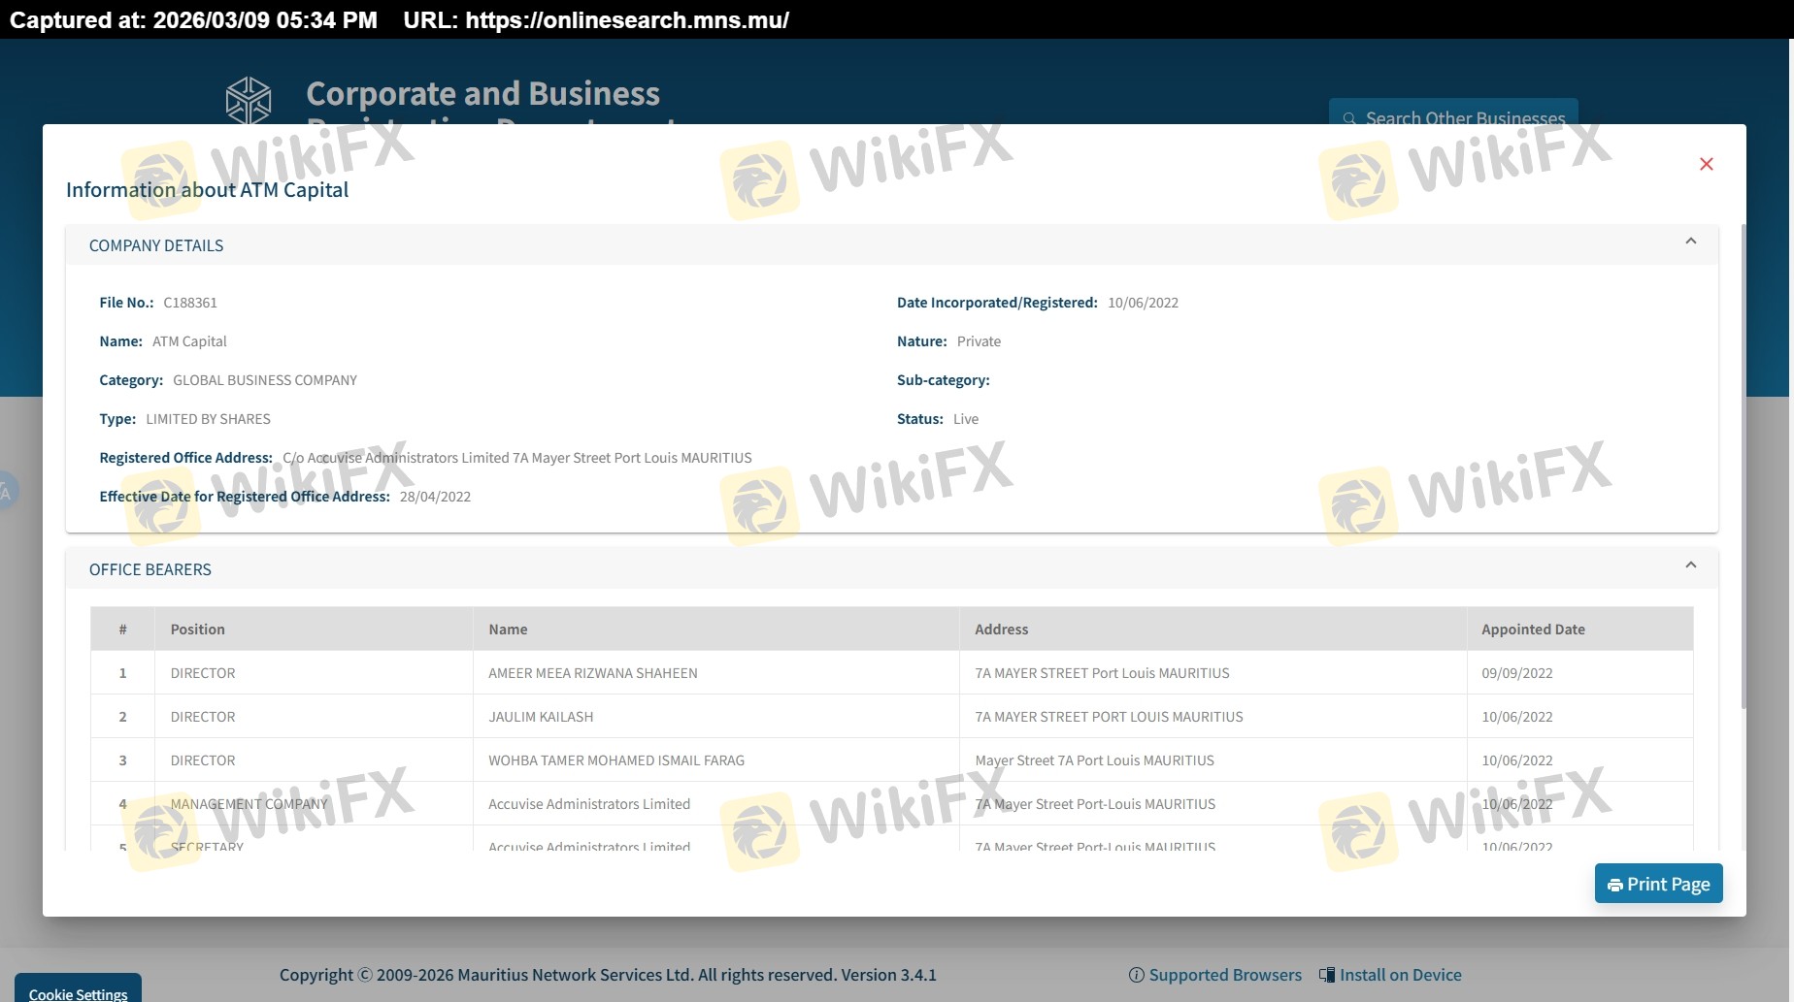The image size is (1794, 1002).
Task: Click category value GLOBAL BUSINESS COMPANY
Action: (x=265, y=380)
